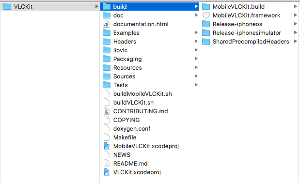Image resolution: width=300 pixels, height=183 pixels.
Task: Click the disclosure arrow beside build
Action: 196,6
